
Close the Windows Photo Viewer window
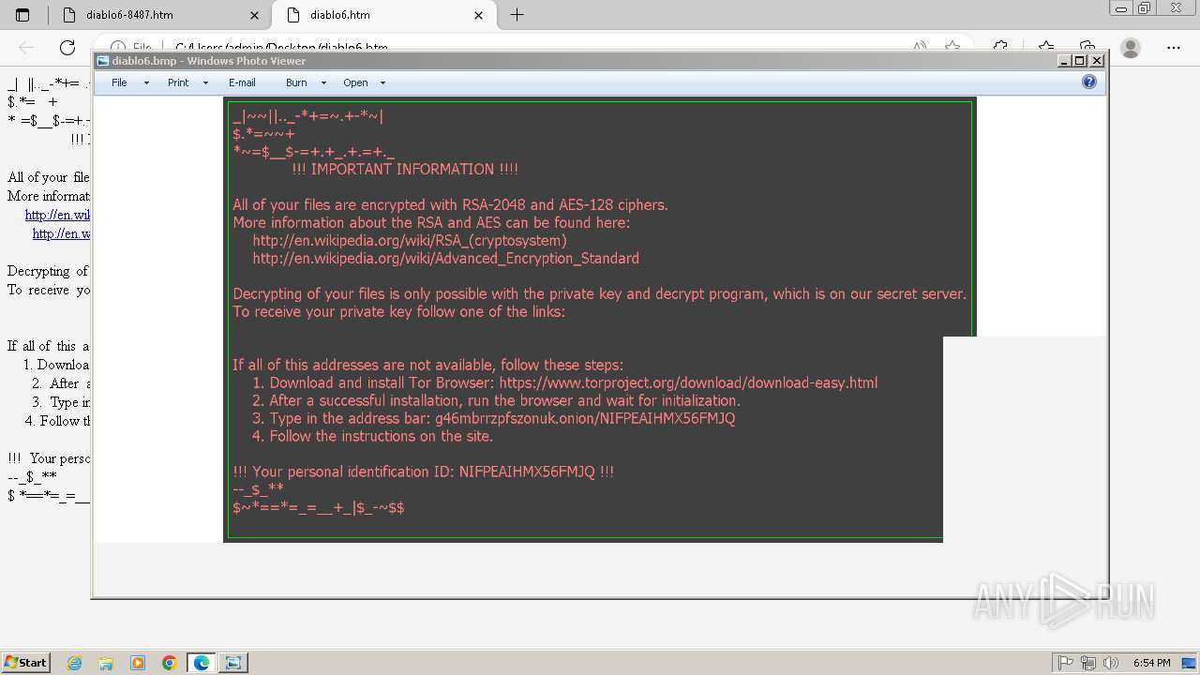1097,61
